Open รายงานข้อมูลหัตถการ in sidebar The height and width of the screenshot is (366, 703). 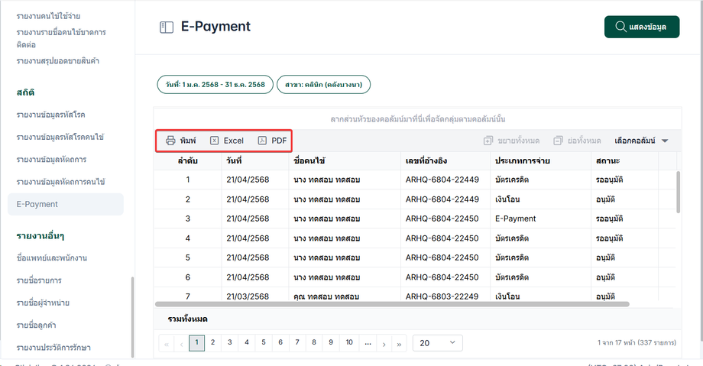tap(51, 160)
